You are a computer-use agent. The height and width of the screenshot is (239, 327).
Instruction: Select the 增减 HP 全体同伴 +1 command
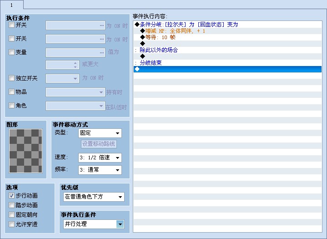227,31
